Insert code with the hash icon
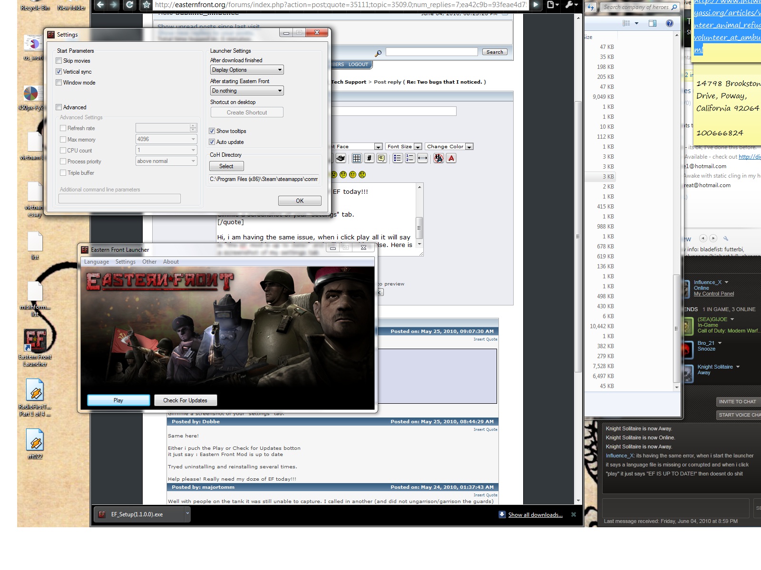761x570 pixels. click(x=369, y=158)
